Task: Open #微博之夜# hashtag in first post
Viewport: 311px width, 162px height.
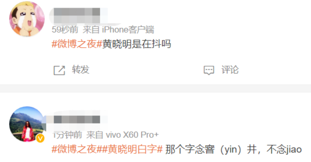Action: (x=77, y=44)
